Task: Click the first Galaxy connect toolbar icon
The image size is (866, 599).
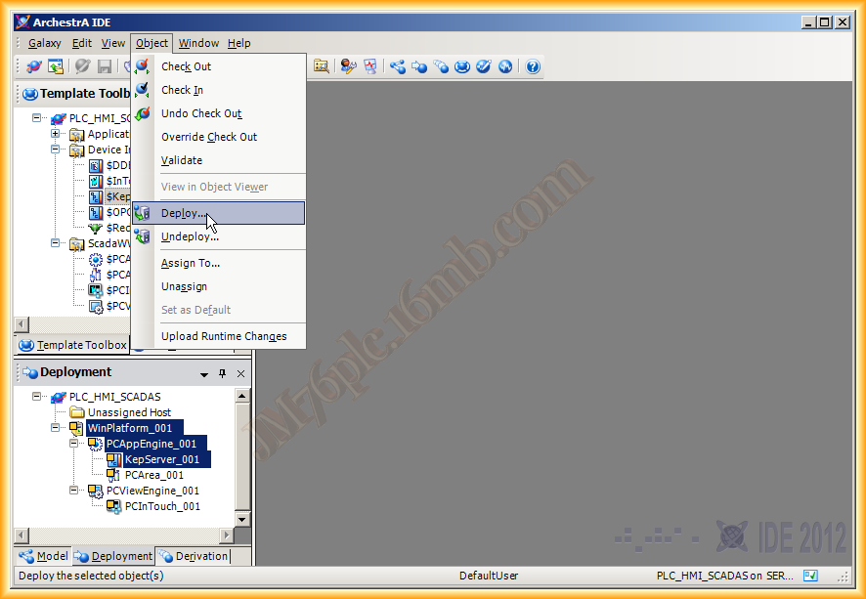Action: (34, 66)
